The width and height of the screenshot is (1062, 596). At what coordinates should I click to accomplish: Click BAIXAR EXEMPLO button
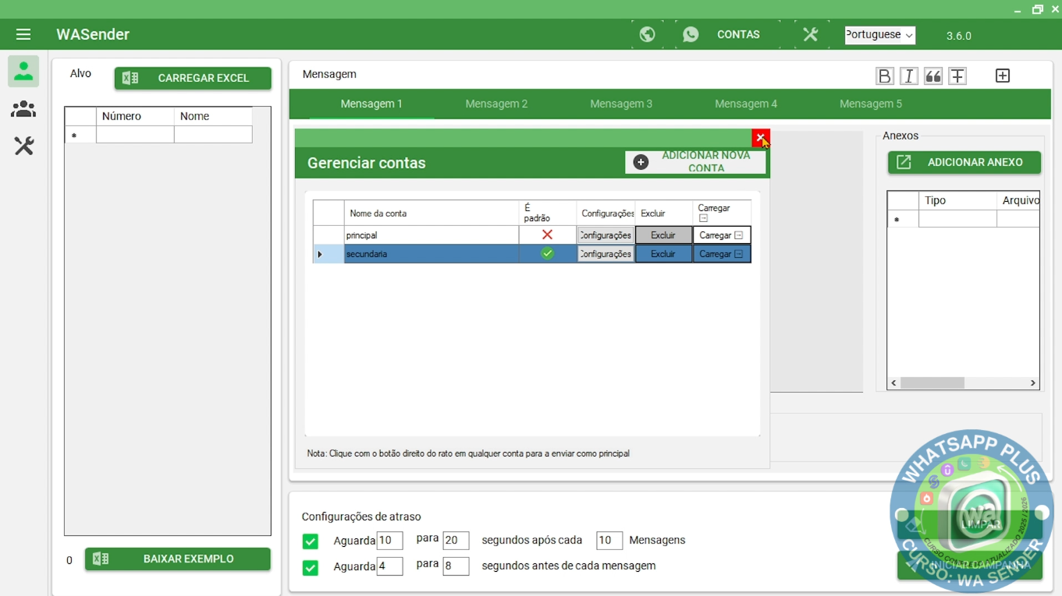pyautogui.click(x=178, y=559)
